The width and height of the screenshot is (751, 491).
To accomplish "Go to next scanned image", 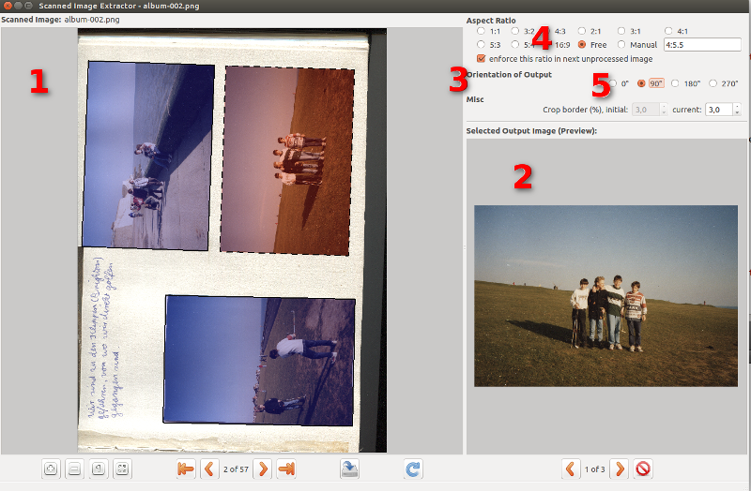I will 263,469.
